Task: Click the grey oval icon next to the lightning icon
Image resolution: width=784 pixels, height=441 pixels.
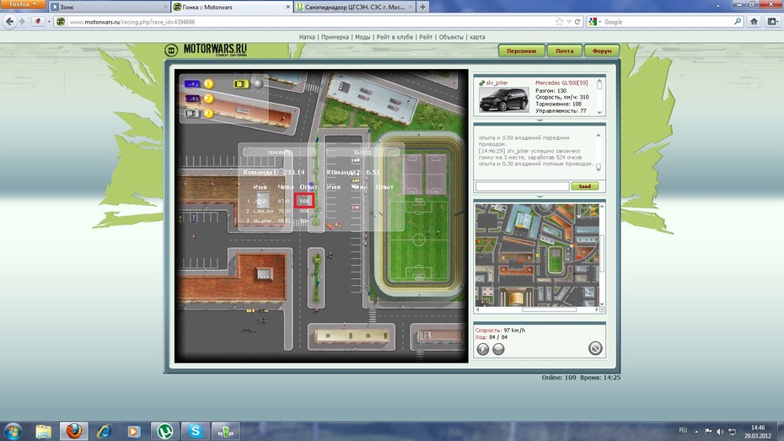Action: click(498, 349)
